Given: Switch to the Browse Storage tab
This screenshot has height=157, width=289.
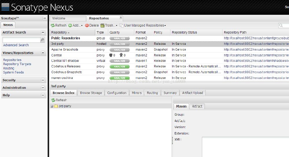Looking at the screenshot, I should (91, 93).
